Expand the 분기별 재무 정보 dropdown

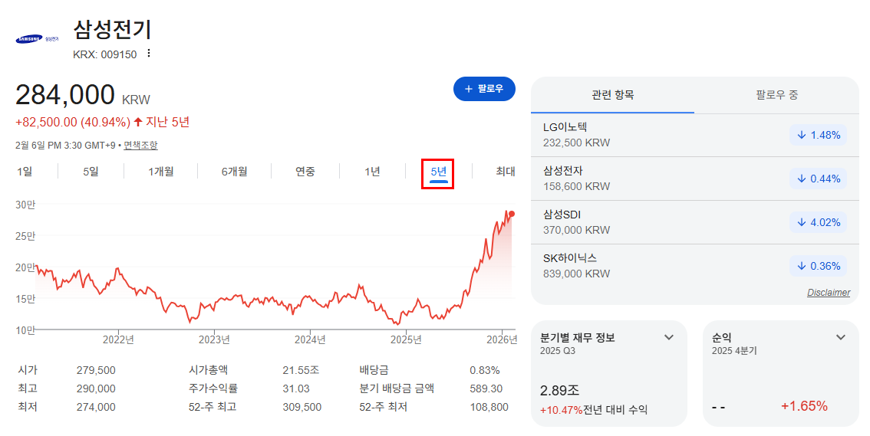point(669,337)
